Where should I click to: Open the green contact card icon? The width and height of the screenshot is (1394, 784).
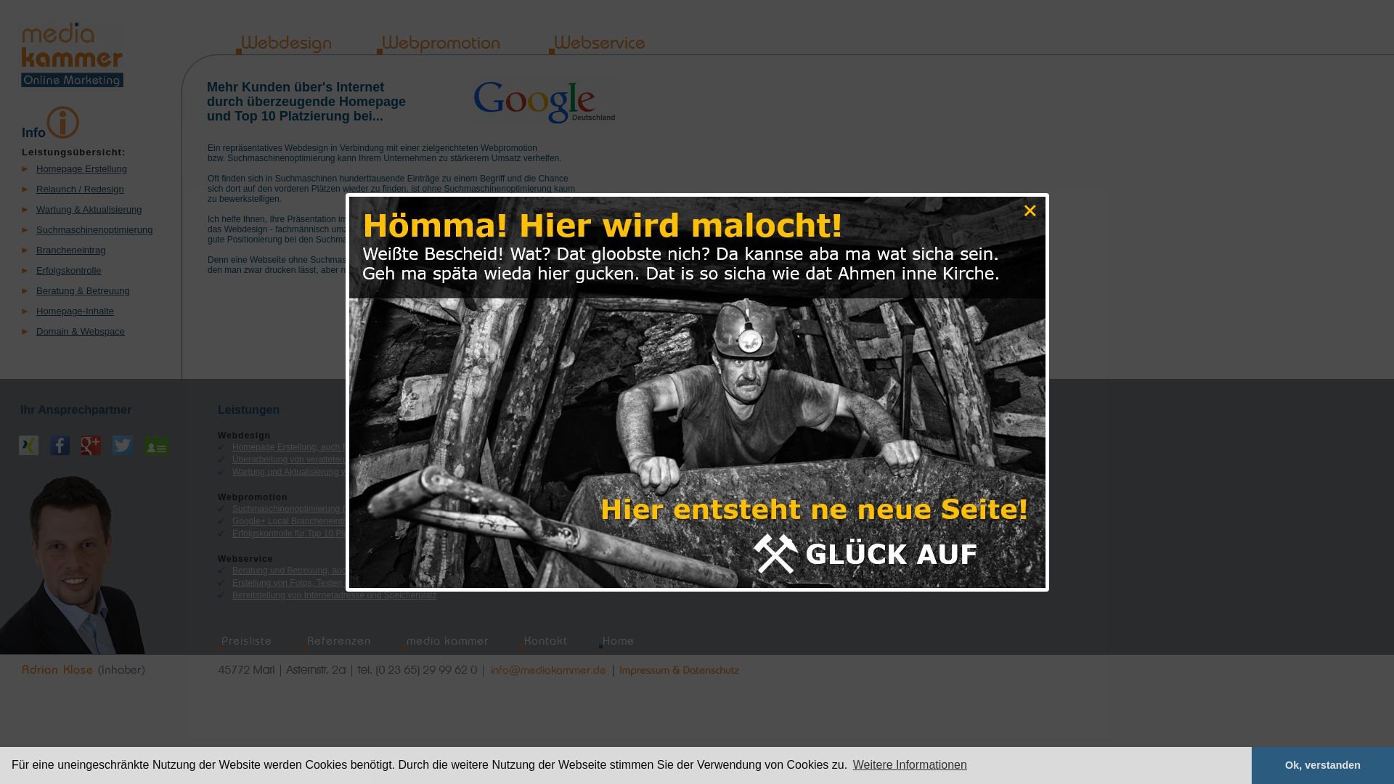(x=156, y=445)
